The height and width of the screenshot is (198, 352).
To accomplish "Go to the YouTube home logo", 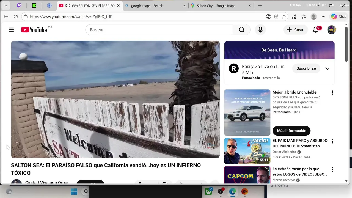I will tap(34, 30).
